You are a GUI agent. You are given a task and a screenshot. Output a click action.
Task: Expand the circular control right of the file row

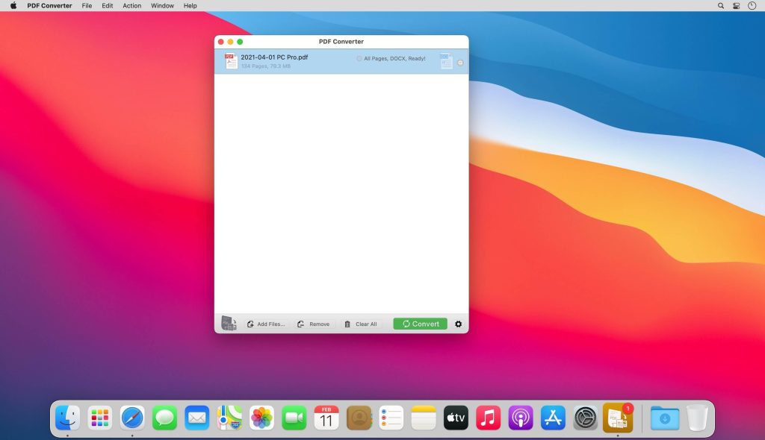pos(459,62)
